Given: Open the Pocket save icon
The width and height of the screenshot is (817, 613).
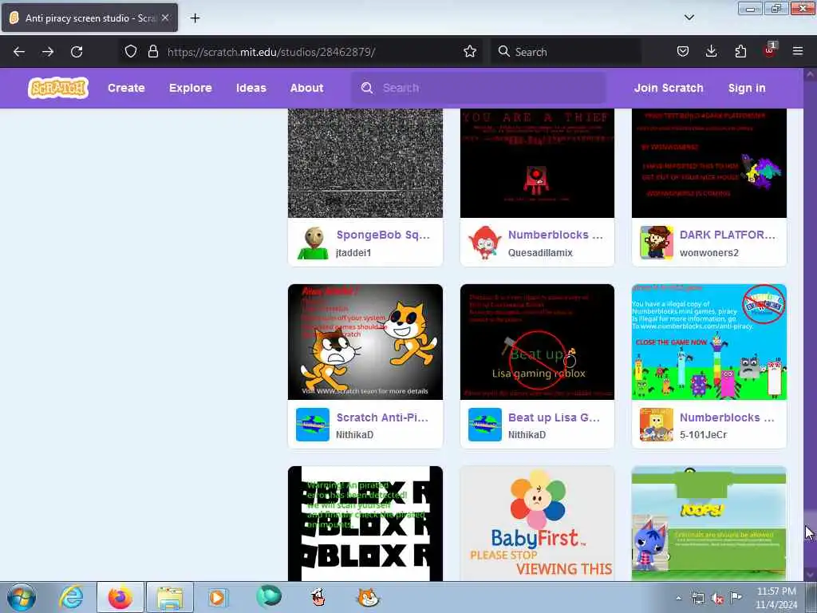Looking at the screenshot, I should tap(683, 51).
